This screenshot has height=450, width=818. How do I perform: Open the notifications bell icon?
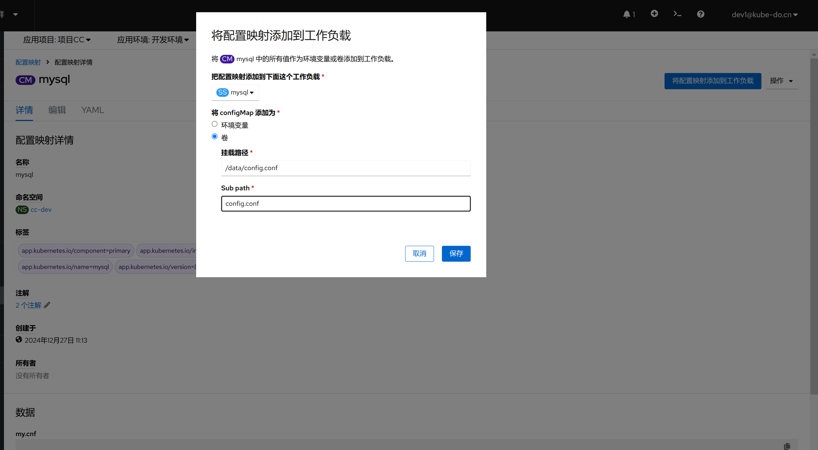(x=627, y=14)
